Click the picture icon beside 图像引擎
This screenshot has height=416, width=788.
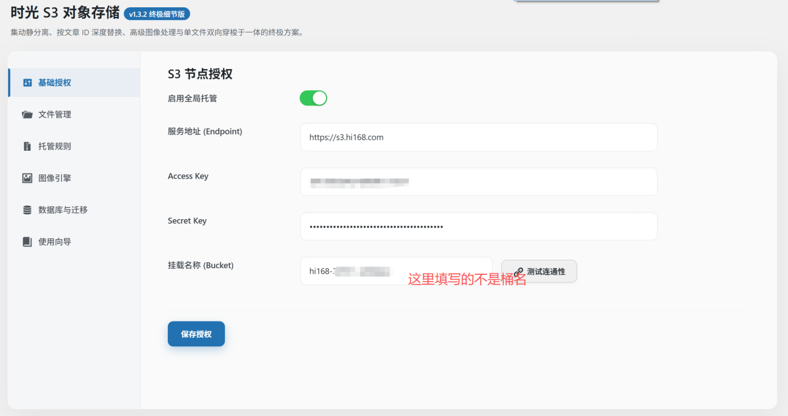pyautogui.click(x=27, y=178)
